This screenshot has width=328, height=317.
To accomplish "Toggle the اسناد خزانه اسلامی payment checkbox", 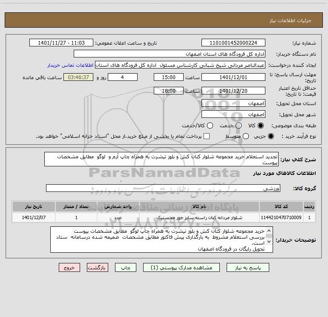I will click(x=207, y=136).
